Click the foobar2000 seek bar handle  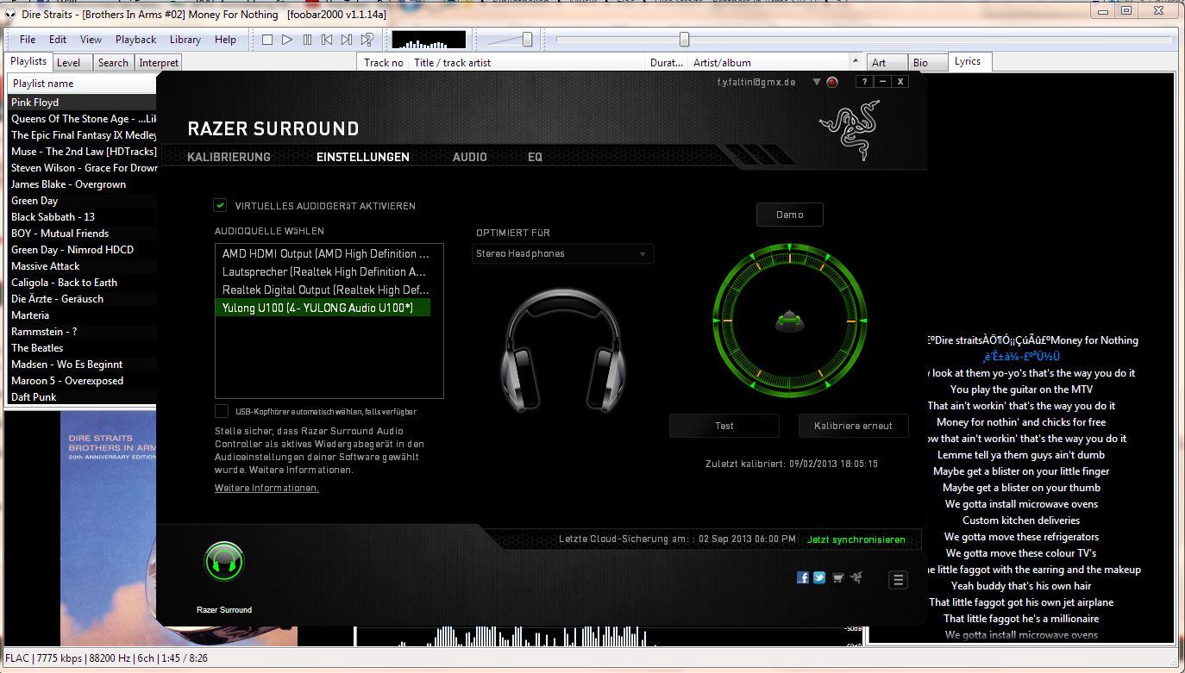[684, 40]
